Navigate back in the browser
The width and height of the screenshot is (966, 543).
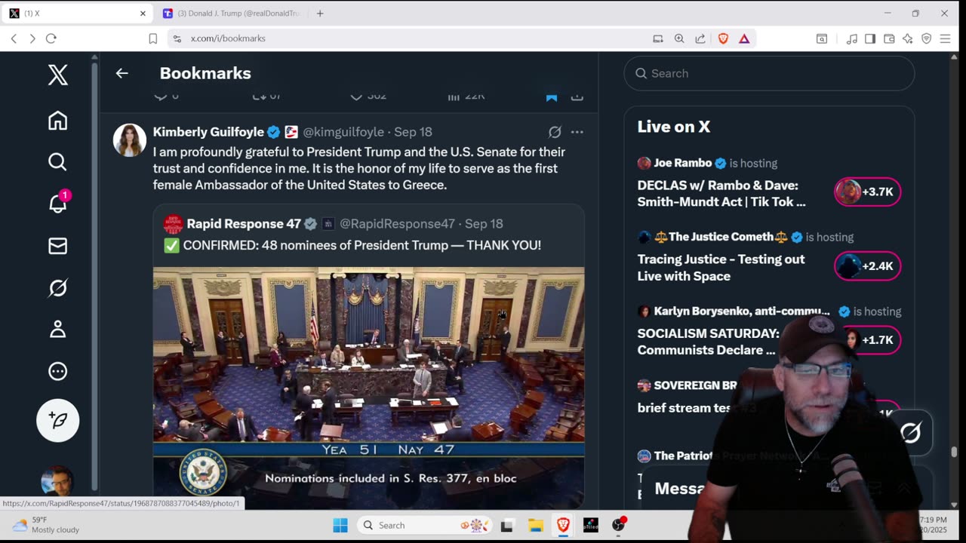[14, 38]
